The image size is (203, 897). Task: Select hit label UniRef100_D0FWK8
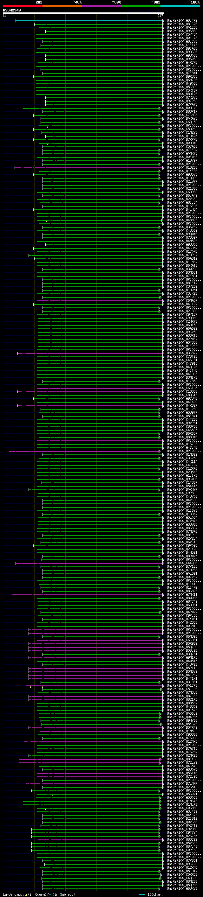pos(182,157)
